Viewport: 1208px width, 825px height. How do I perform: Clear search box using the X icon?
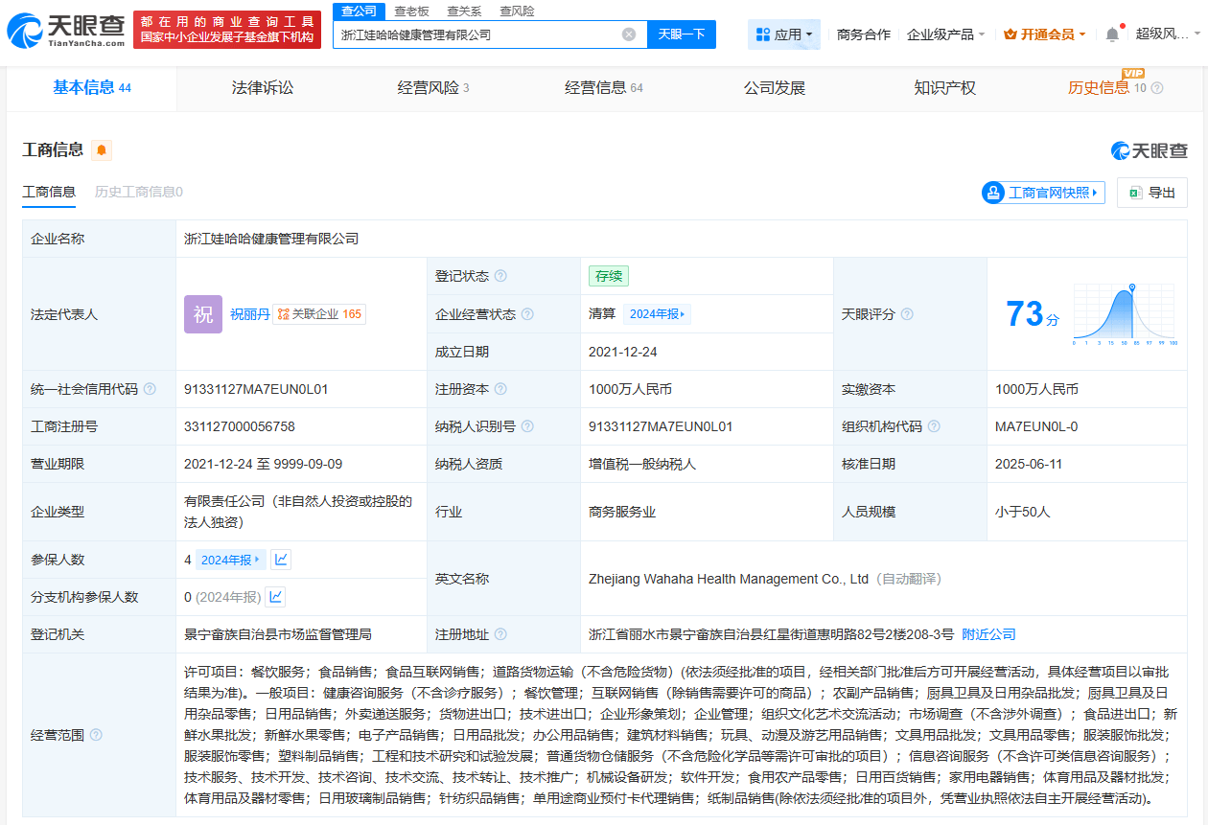pos(630,34)
